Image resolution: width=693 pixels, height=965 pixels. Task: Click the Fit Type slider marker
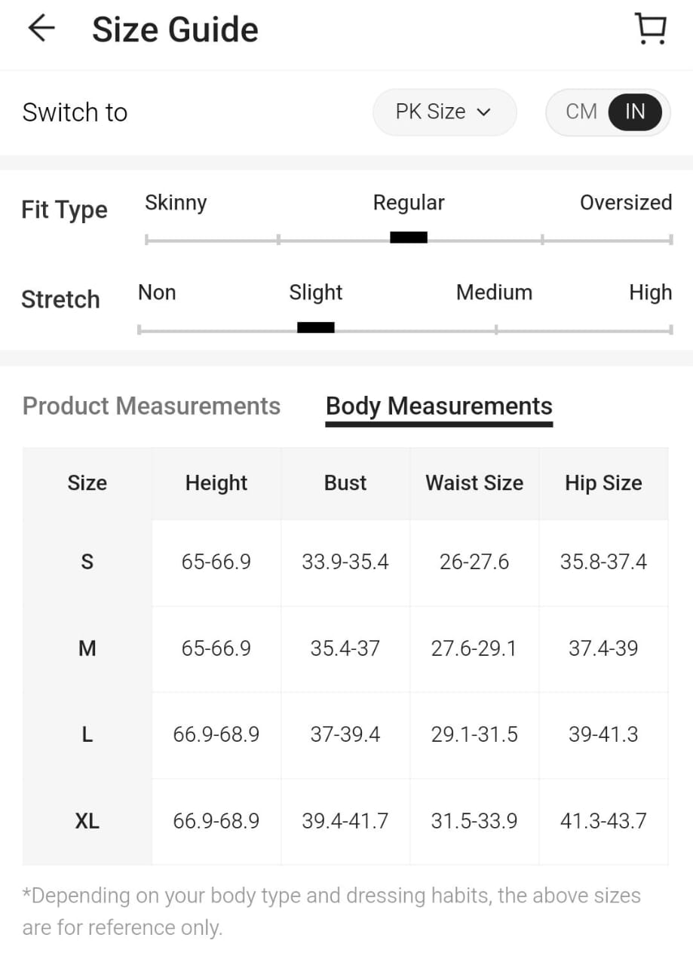(x=409, y=237)
